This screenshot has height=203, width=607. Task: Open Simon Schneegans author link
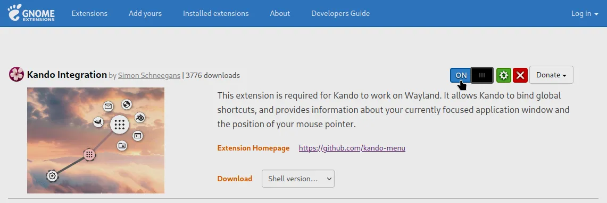click(x=149, y=75)
